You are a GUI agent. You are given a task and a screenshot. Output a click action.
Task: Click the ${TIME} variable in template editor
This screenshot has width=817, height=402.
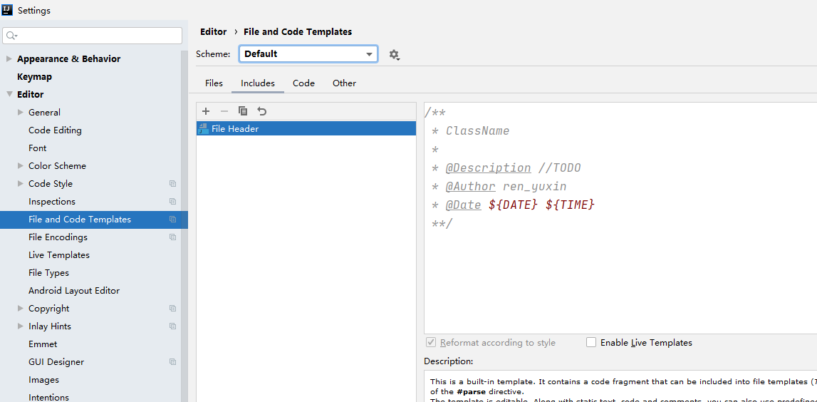570,205
